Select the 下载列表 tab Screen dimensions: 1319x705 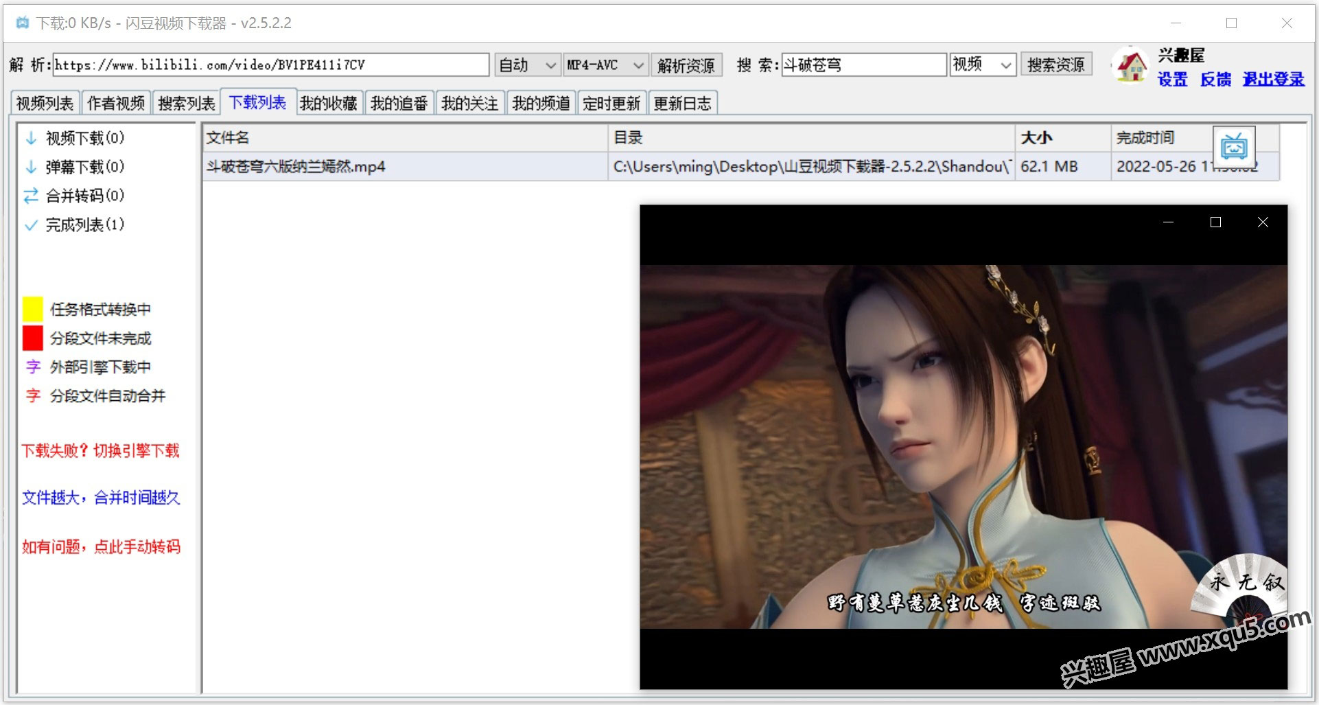point(257,102)
